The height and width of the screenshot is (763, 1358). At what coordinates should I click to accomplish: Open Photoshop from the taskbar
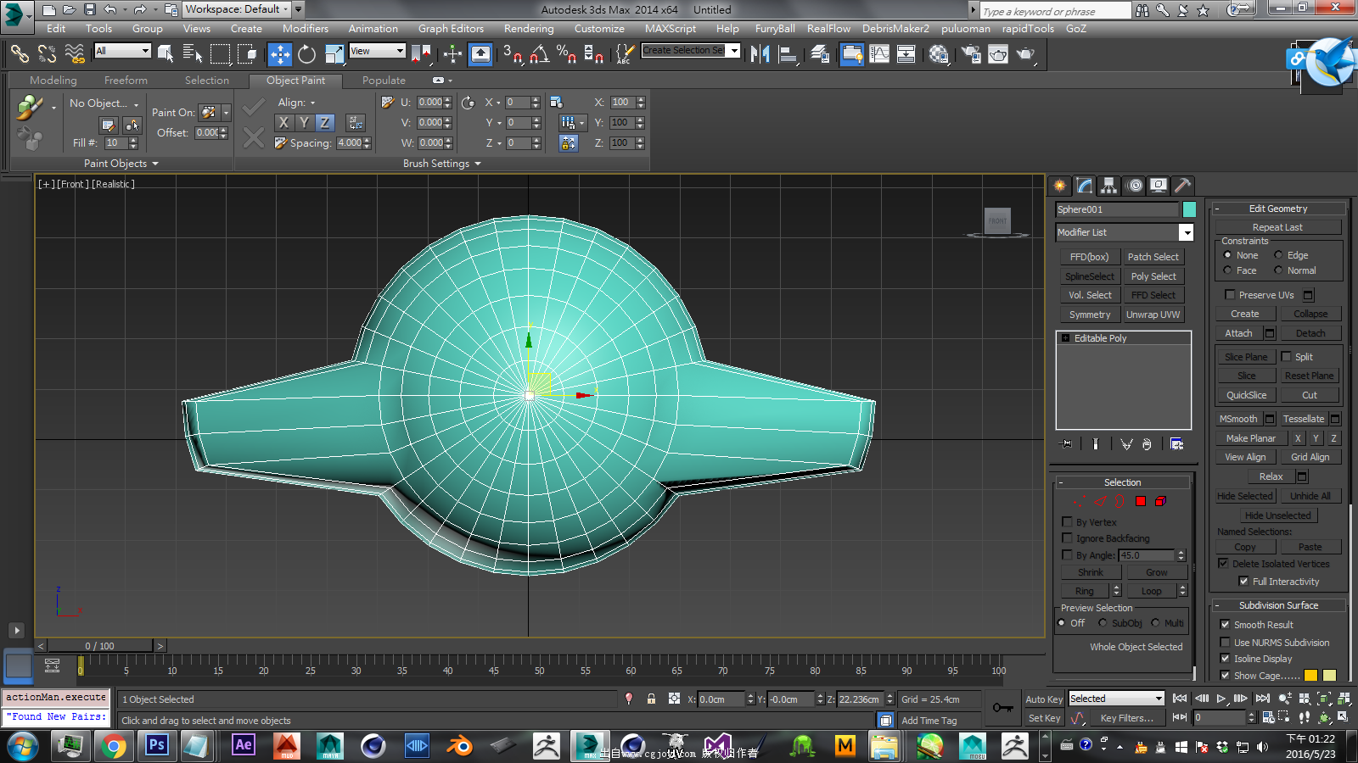pyautogui.click(x=157, y=745)
